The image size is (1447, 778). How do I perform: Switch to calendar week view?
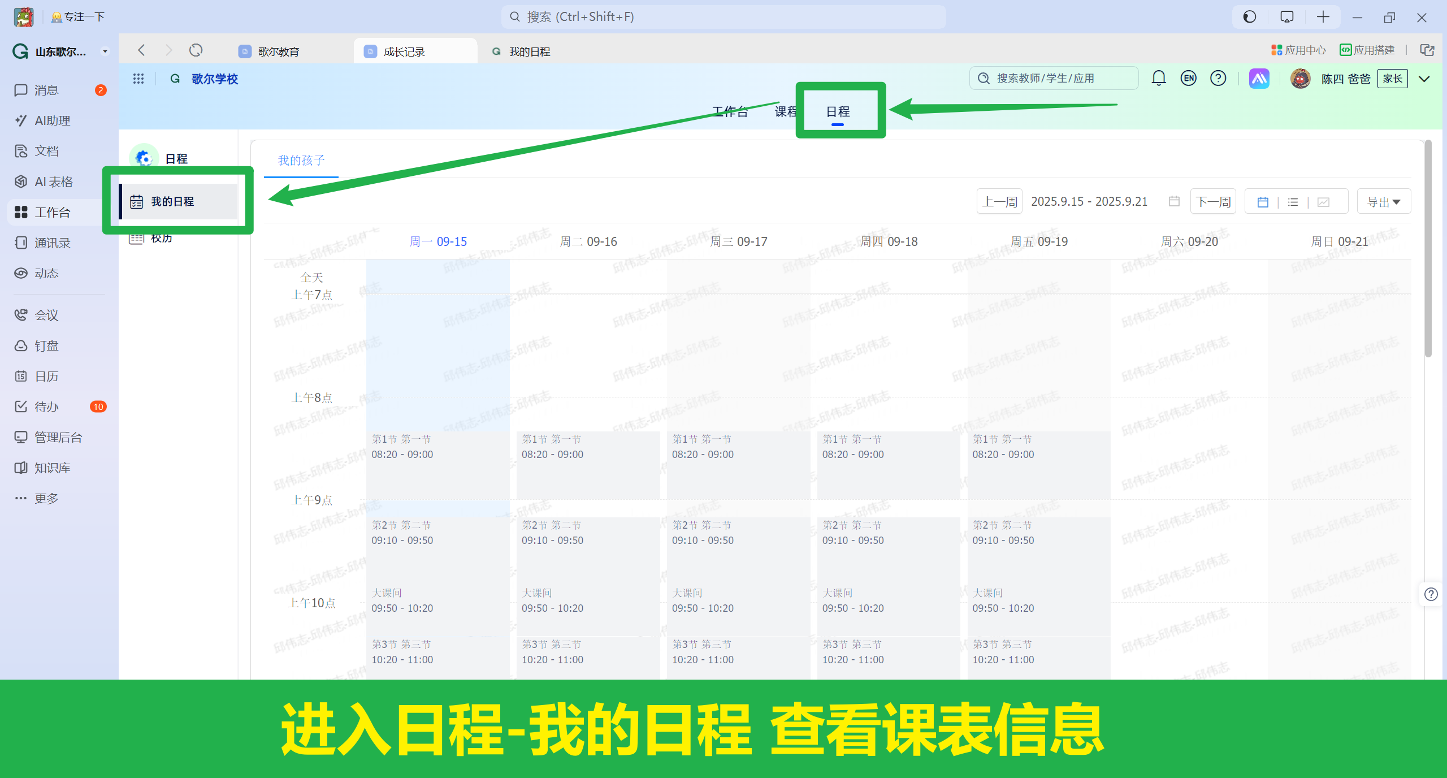coord(1263,202)
